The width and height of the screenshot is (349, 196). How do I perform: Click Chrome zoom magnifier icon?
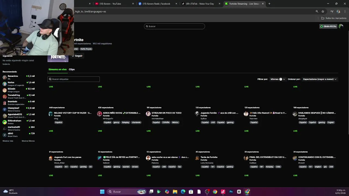317,11
